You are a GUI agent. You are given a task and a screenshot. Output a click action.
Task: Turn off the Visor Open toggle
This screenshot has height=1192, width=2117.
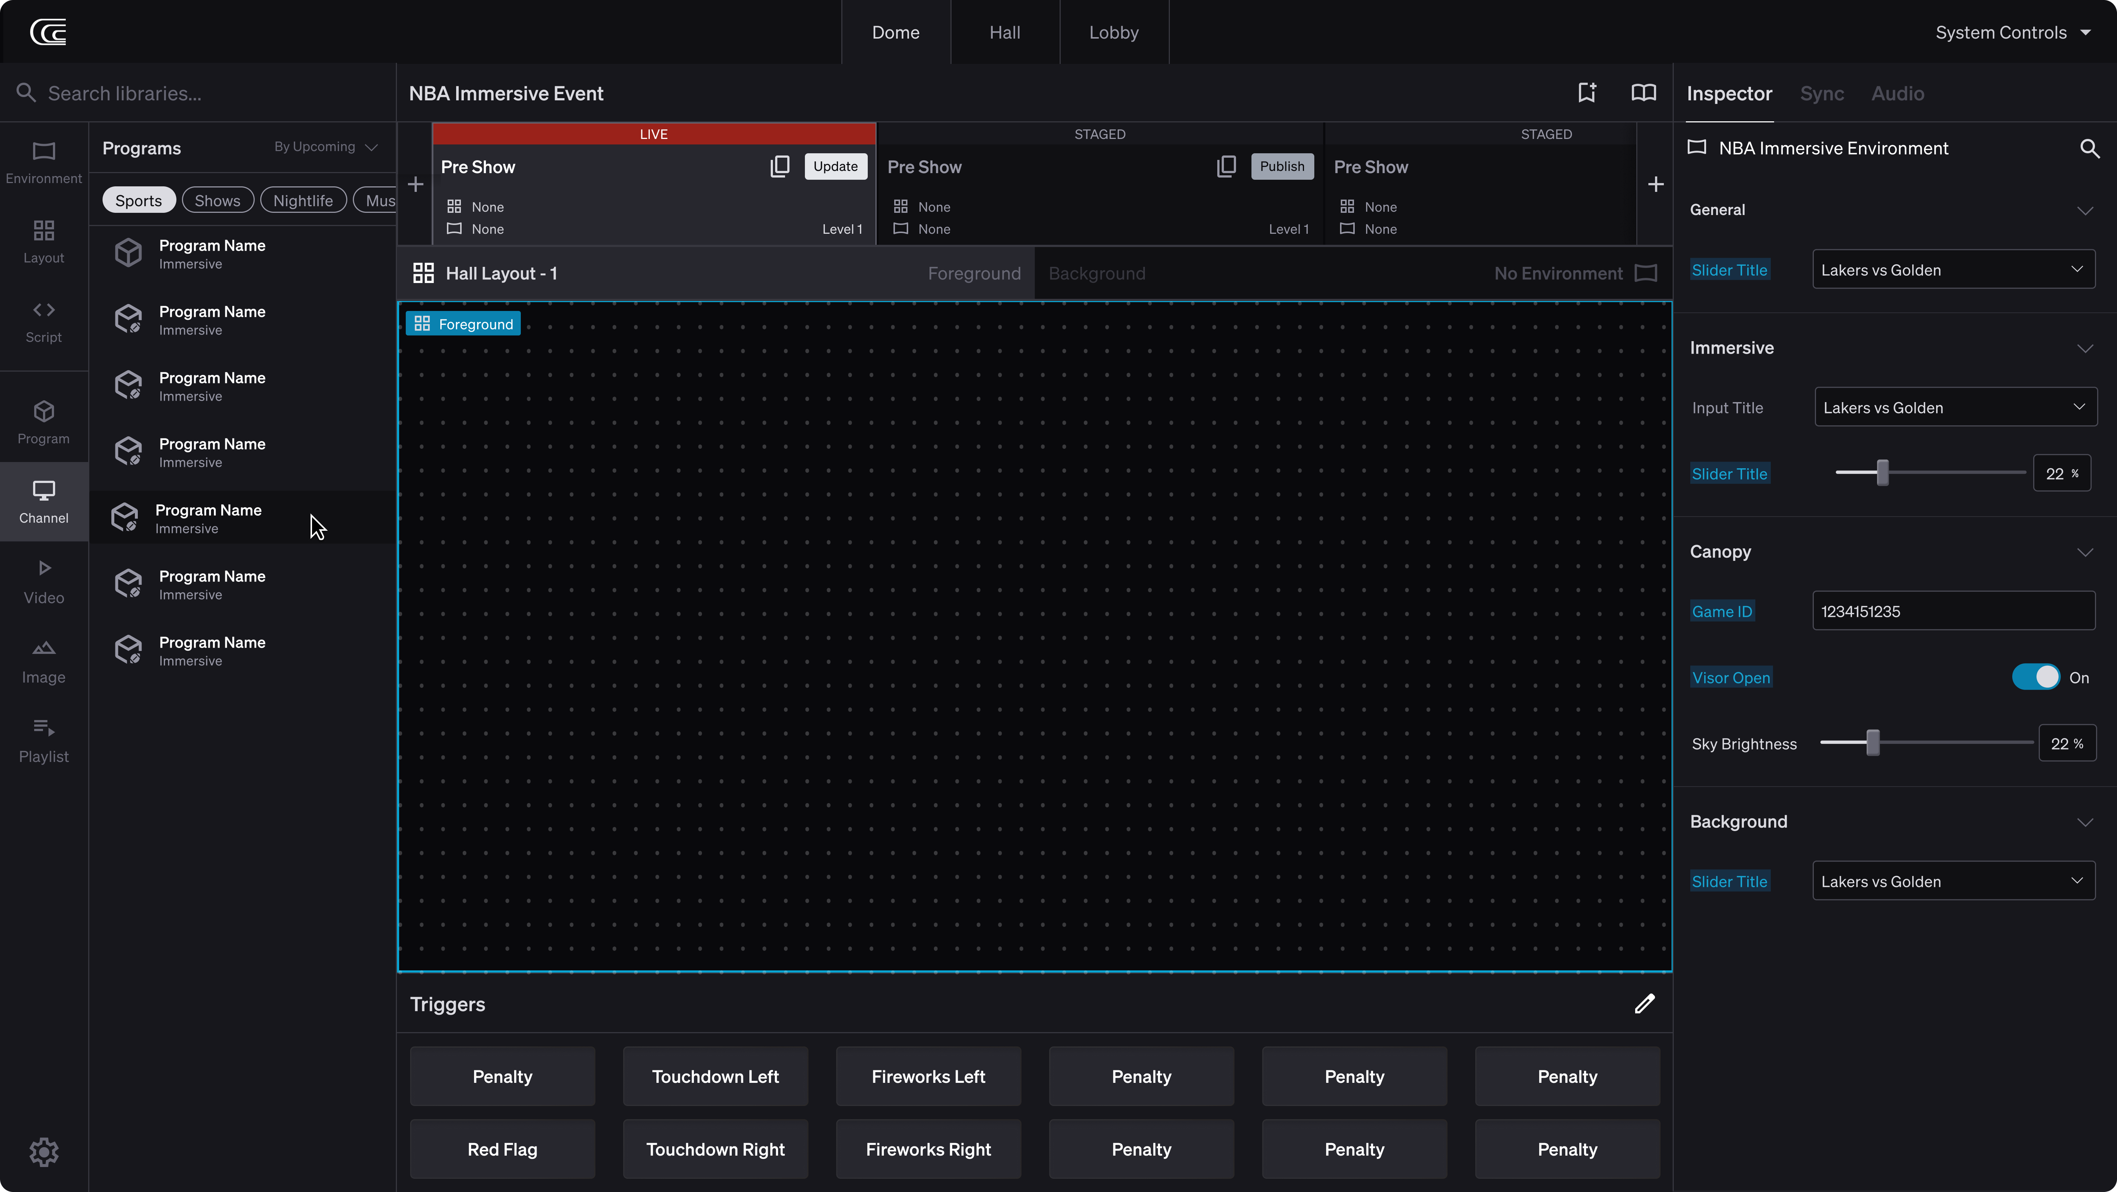pos(2036,677)
